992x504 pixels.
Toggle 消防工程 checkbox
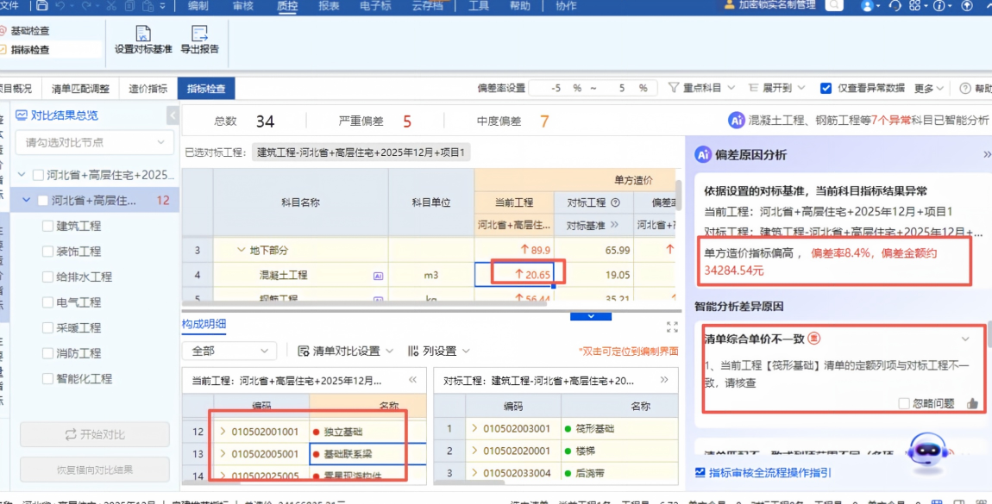click(47, 353)
